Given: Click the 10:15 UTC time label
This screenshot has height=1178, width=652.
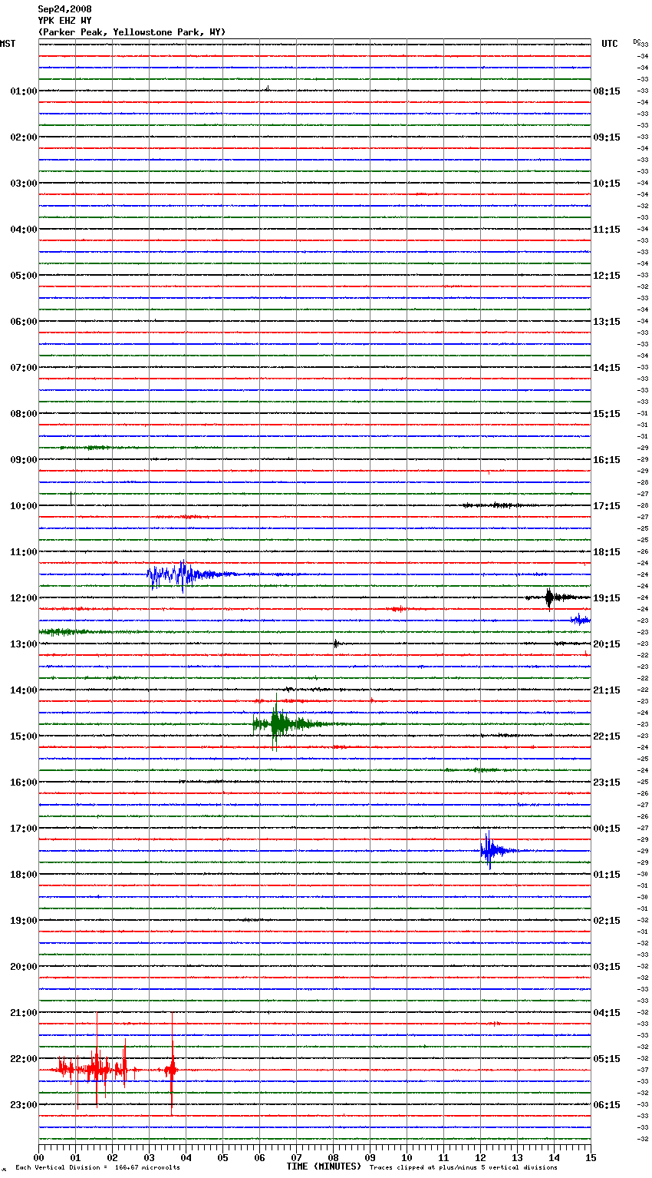Looking at the screenshot, I should [x=607, y=184].
